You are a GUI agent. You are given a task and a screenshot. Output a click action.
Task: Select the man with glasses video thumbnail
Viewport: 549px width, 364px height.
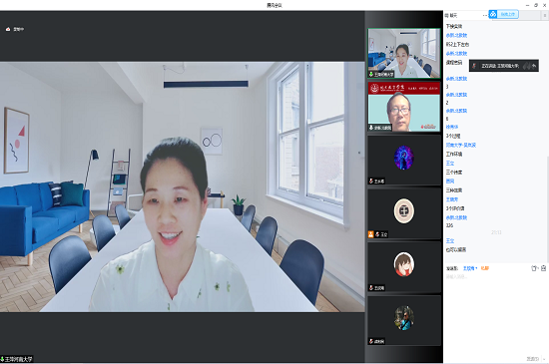click(403, 107)
